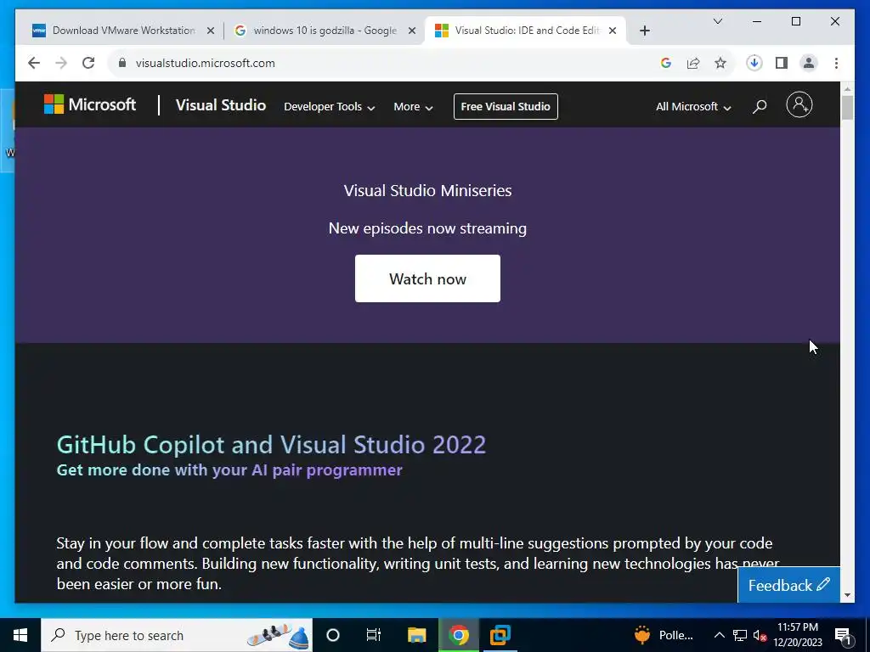This screenshot has width=870, height=652.
Task: Bookmark this page with the star icon
Action: tap(720, 63)
